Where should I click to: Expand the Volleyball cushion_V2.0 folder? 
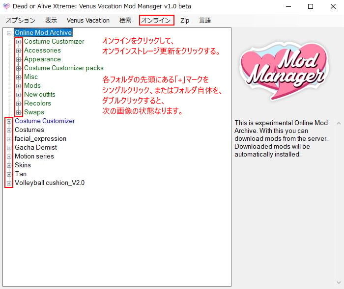coord(9,183)
